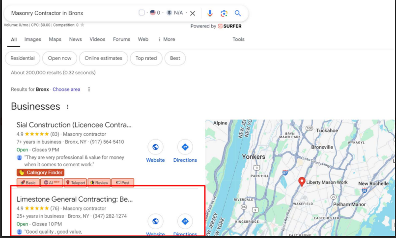Star this keyword next to Competition
396x238 pixels.
coord(83,25)
